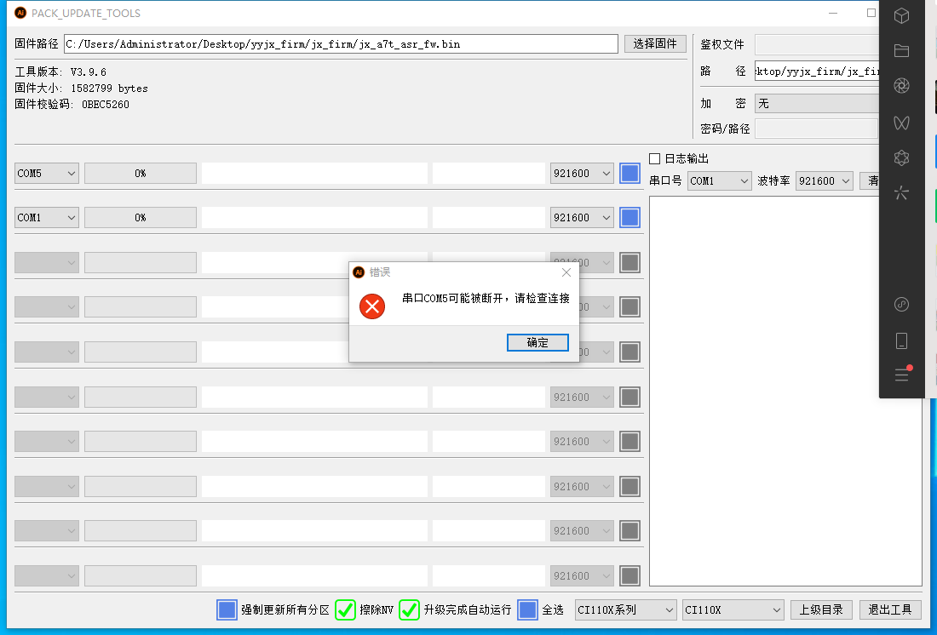Click the 选择固件 button
Screen dimensions: 937x635
[x=654, y=43]
